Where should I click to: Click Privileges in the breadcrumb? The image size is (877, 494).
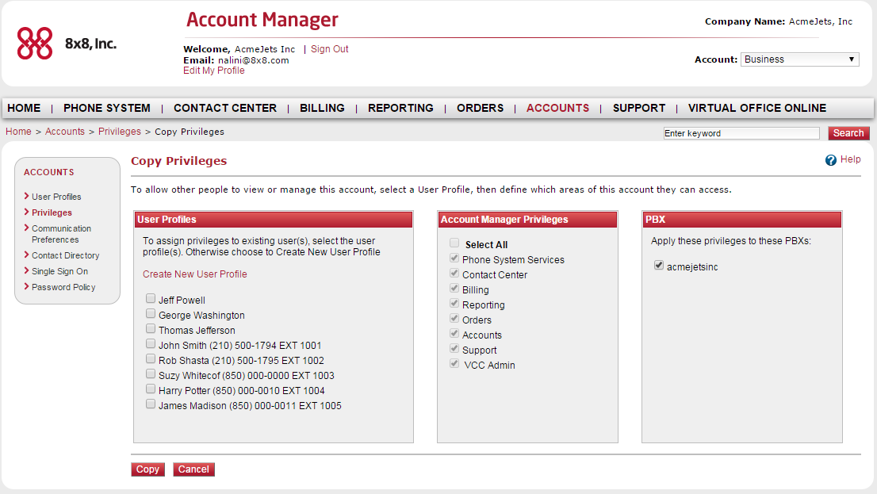120,132
